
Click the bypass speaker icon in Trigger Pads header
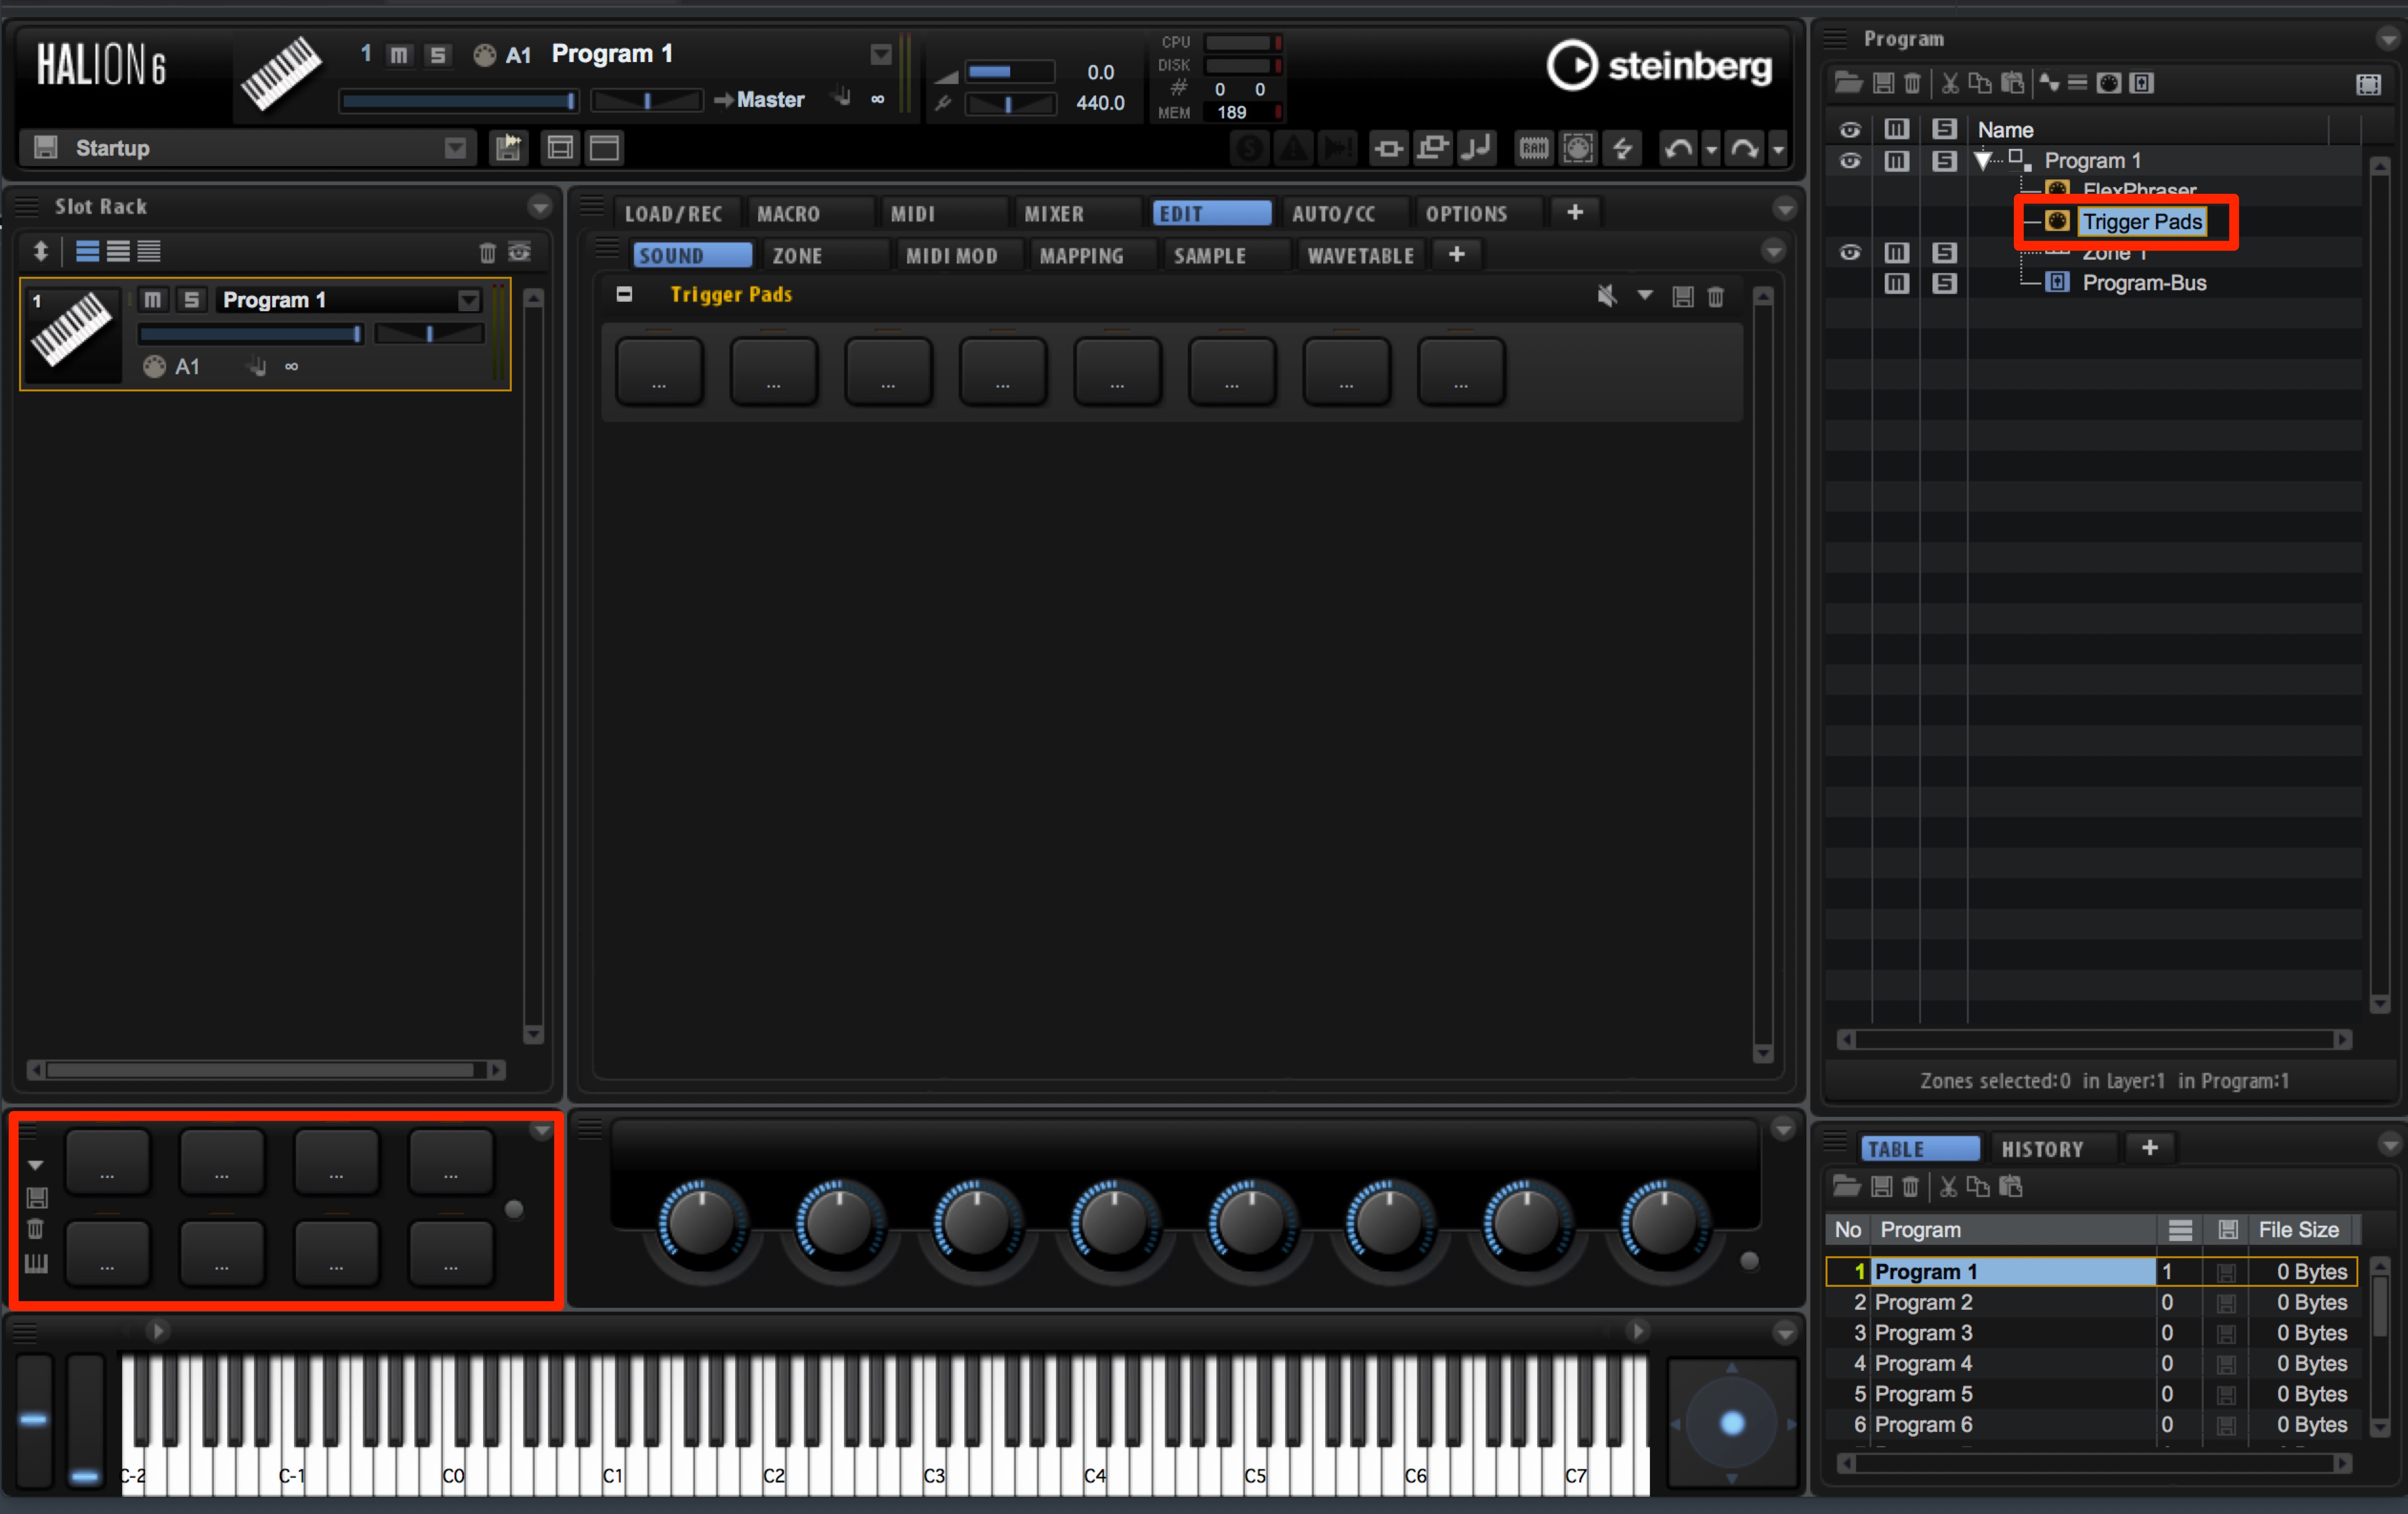[1607, 296]
